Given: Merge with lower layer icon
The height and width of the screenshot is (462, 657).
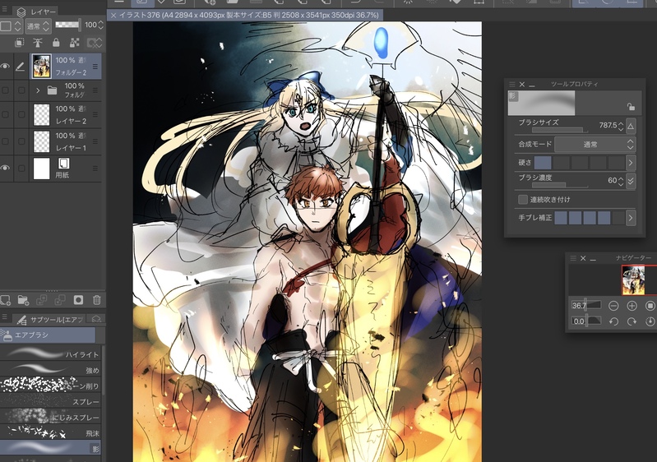Looking at the screenshot, I should click(60, 300).
